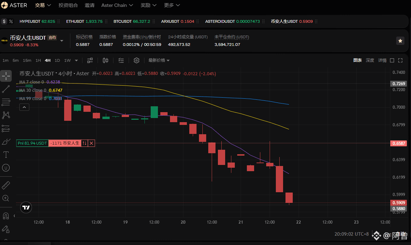Screen dimensions: 411x245
Task: Click the 0.7269 price axis label
Action: coord(399,84)
